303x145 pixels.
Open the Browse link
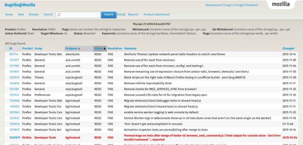click(x=34, y=14)
